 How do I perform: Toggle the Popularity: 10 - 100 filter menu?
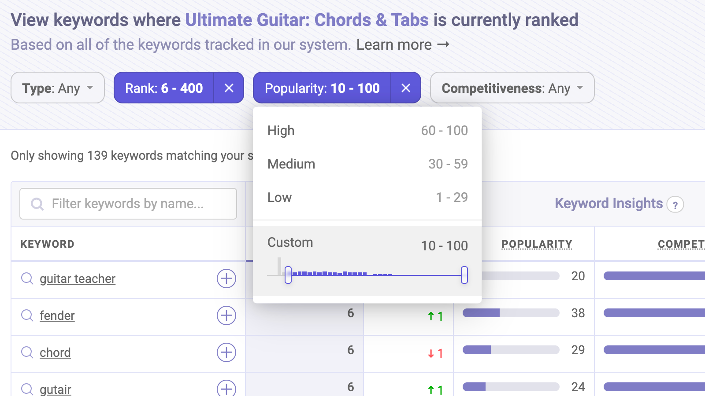tap(322, 88)
